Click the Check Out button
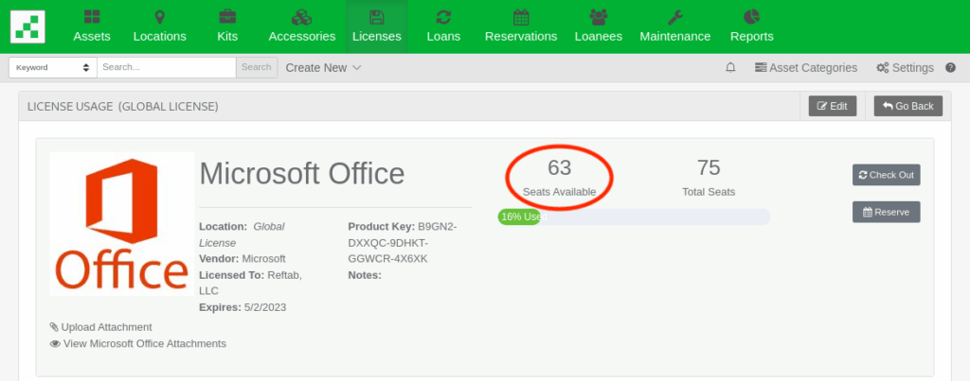This screenshot has width=970, height=381. 886,175
